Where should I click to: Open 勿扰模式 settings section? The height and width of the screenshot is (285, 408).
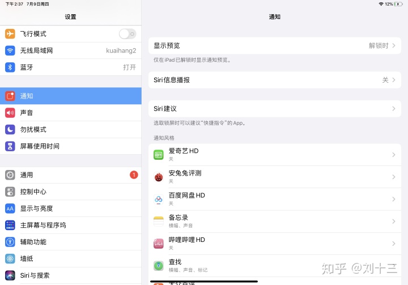tap(70, 129)
